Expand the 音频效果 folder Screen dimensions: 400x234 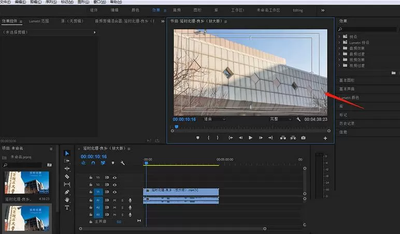(339, 48)
